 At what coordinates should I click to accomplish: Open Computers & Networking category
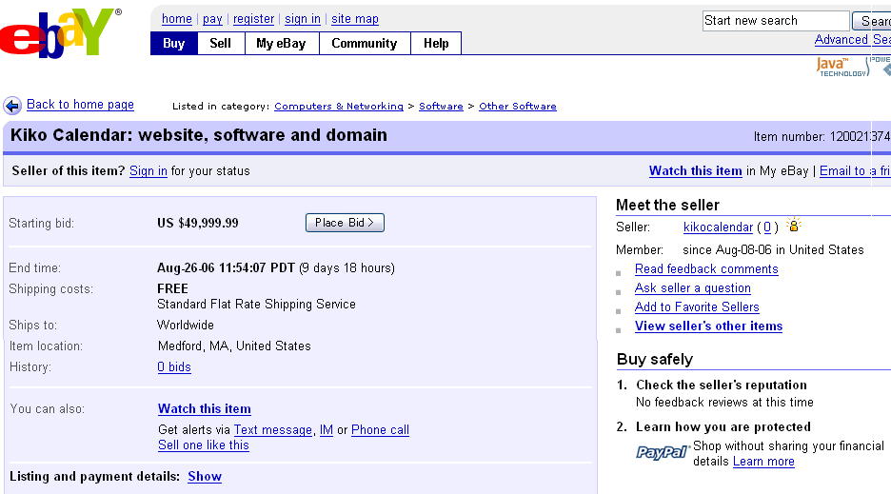tap(339, 107)
